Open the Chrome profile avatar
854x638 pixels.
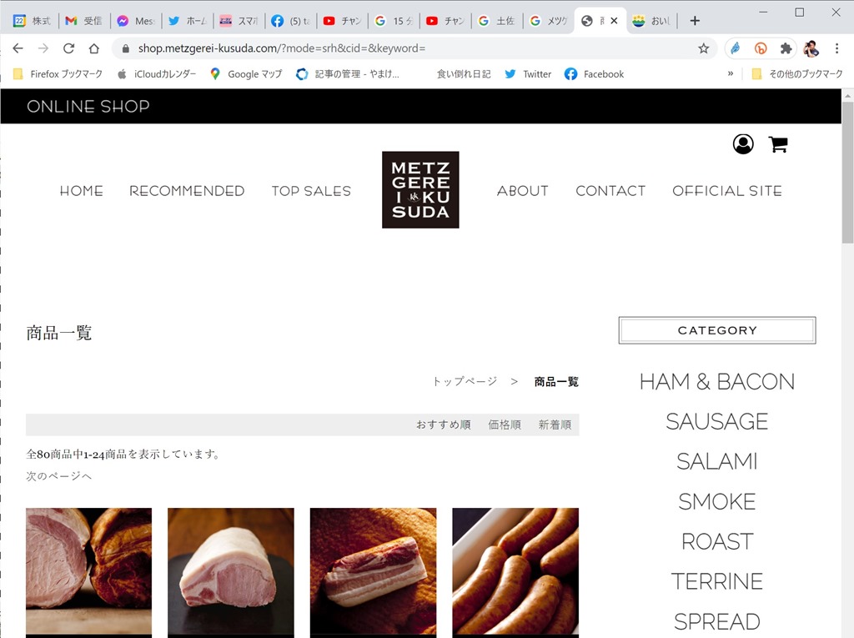click(811, 48)
